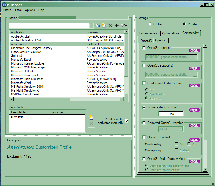Enable Conformant texture clamp checkbox
Screen dimensions: 215x186
pyautogui.click(x=144, y=83)
